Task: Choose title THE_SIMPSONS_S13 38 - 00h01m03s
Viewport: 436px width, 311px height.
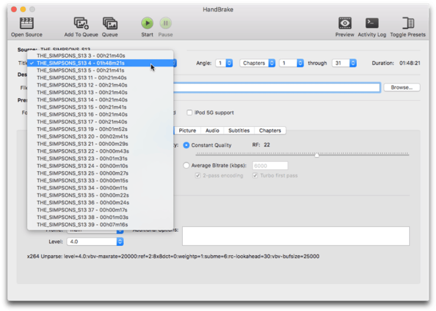Action: click(x=100, y=217)
